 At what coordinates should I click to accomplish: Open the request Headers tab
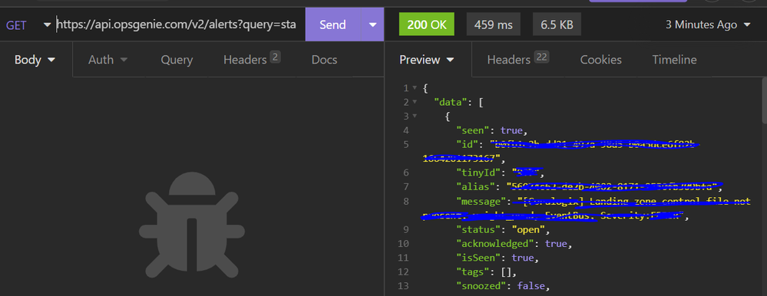click(x=251, y=60)
